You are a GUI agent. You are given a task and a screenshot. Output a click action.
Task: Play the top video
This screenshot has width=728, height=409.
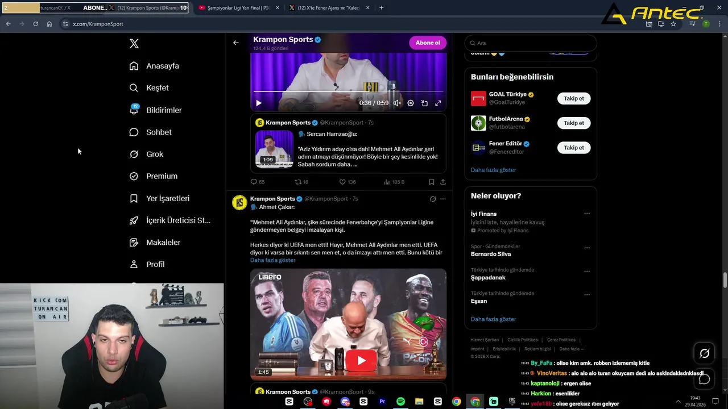pyautogui.click(x=258, y=103)
